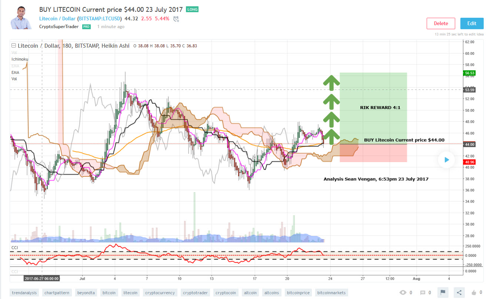Click the PRO badge beside author
490x299 pixels.
coord(86,27)
